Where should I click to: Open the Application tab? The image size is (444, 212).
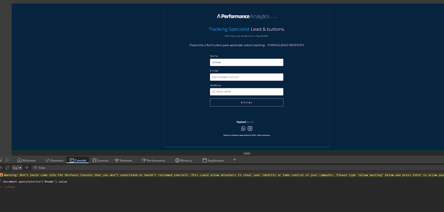(213, 160)
